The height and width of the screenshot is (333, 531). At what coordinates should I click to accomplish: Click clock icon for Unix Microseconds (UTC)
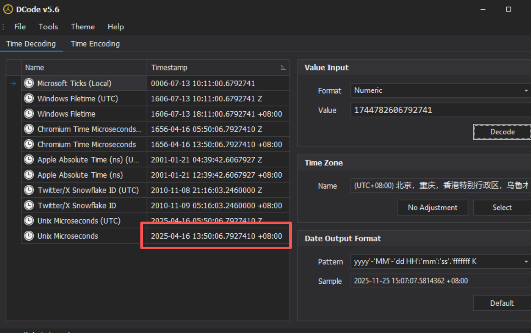29,221
